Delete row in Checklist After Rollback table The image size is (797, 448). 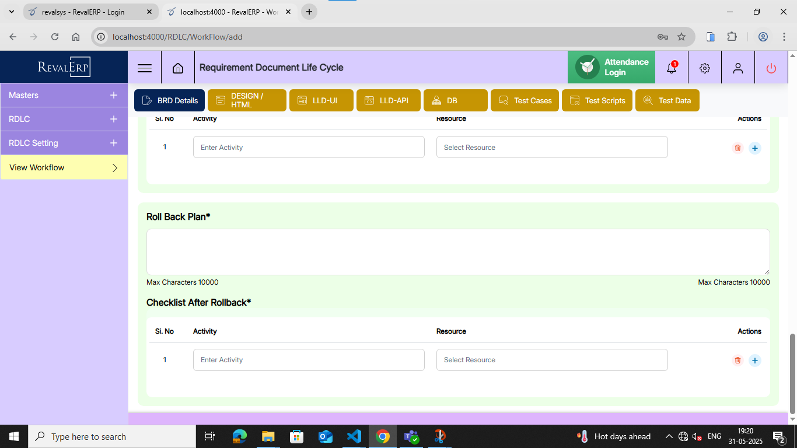[x=737, y=360]
